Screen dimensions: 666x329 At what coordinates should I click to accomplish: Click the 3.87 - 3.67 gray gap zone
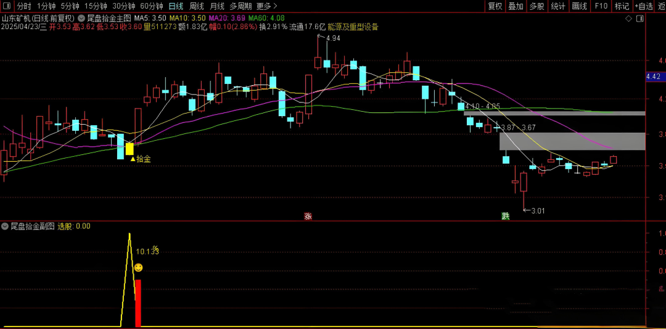(572, 141)
